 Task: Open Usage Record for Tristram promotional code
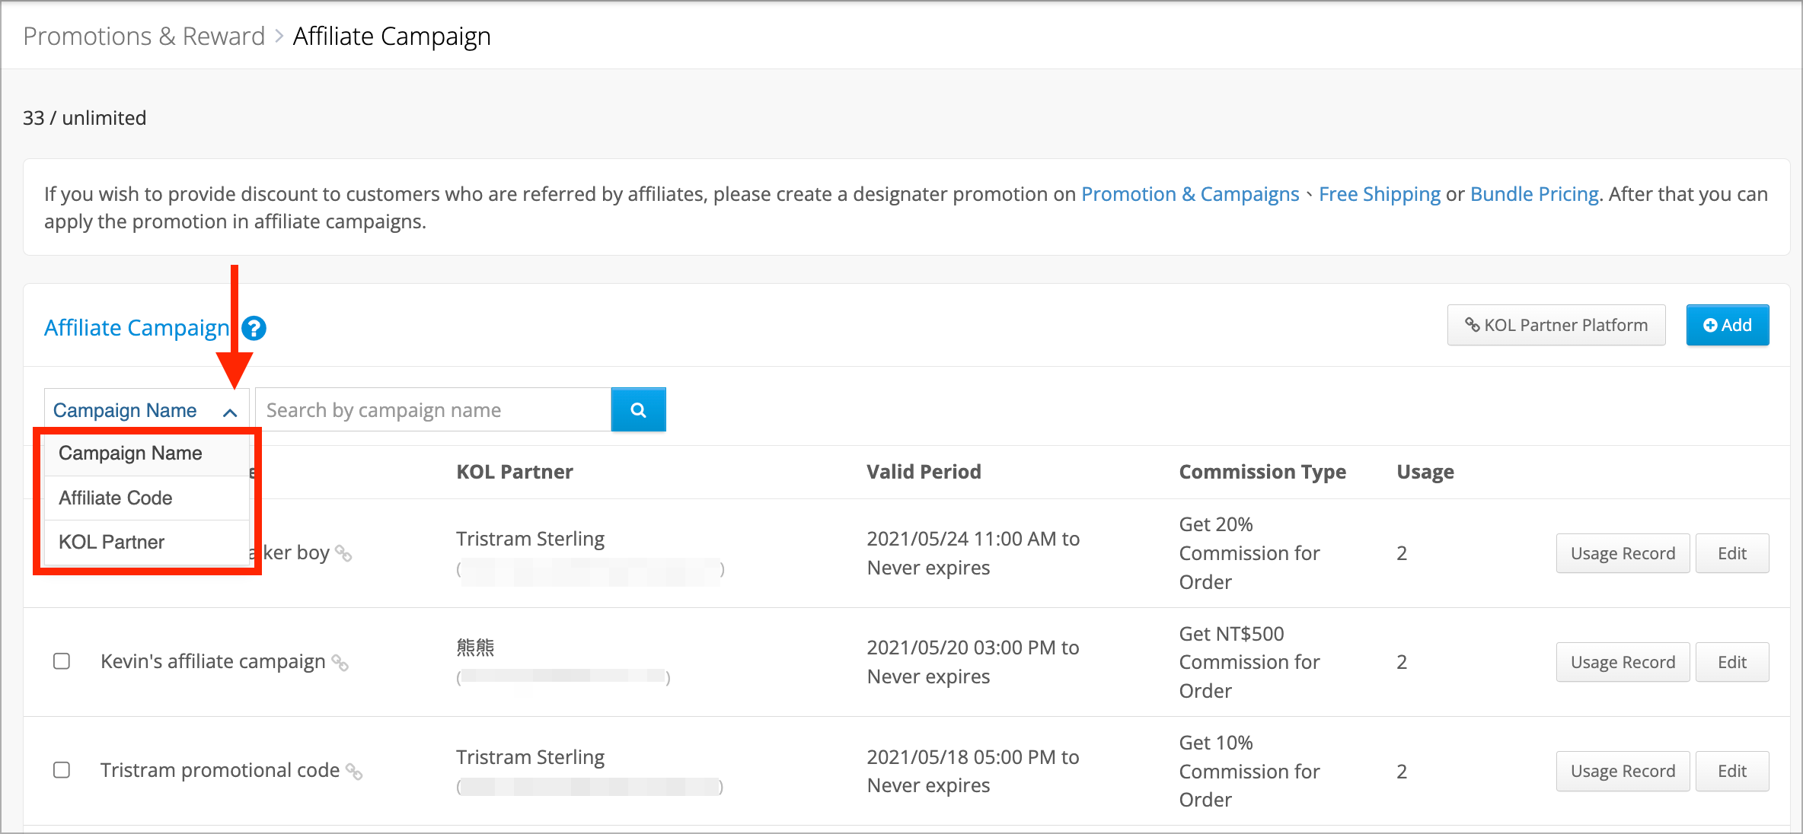click(x=1623, y=771)
